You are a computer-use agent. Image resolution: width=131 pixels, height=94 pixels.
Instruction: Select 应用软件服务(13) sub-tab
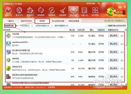click(42, 26)
